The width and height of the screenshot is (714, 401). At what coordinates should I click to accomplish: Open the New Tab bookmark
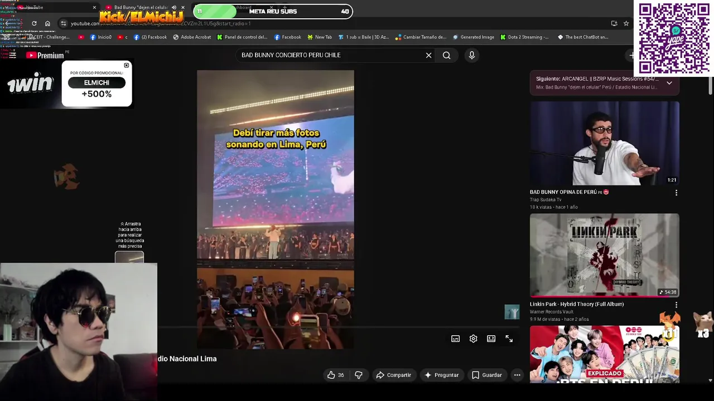319,37
